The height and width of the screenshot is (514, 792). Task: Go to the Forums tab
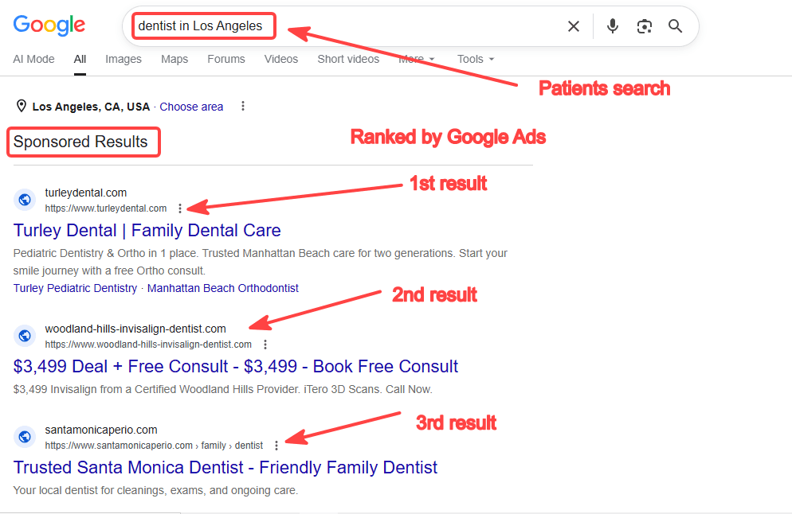225,59
